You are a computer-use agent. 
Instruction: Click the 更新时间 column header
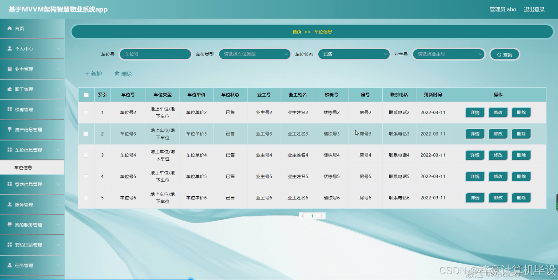[x=433, y=95]
